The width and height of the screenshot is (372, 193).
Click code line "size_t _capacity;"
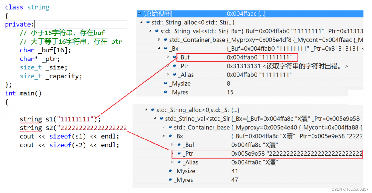[51, 76]
